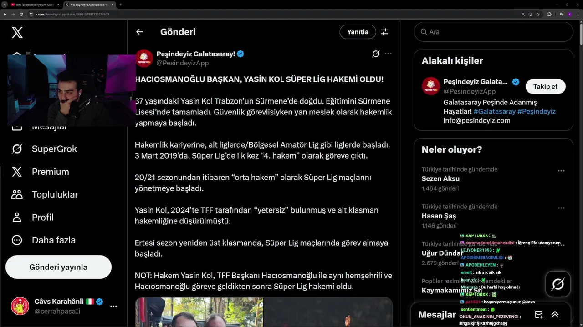Click the x.com address bar URL
This screenshot has width=583, height=327.
72,14
